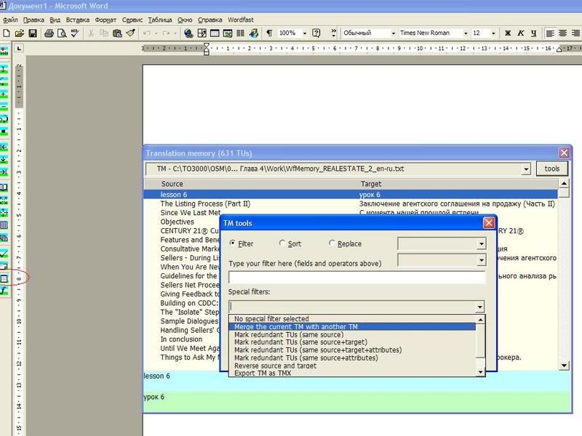Apply italic formatting (К)
This screenshot has height=436, width=582.
click(521, 33)
